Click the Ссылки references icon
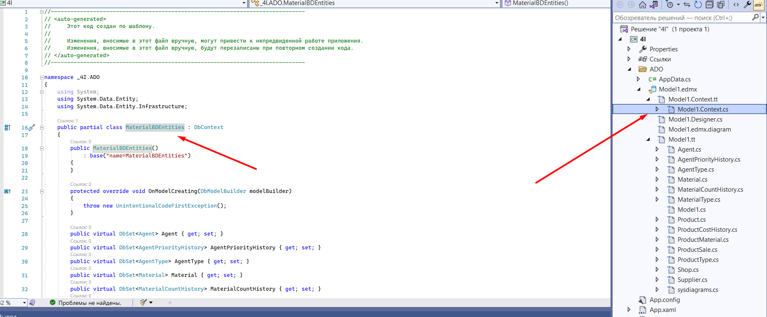The height and width of the screenshot is (317, 767). pyautogui.click(x=643, y=59)
